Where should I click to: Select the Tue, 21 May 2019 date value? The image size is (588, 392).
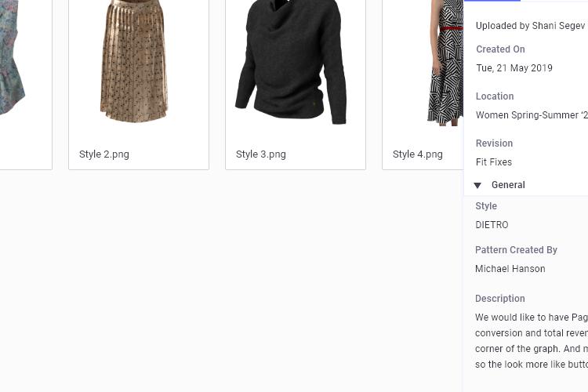click(514, 68)
